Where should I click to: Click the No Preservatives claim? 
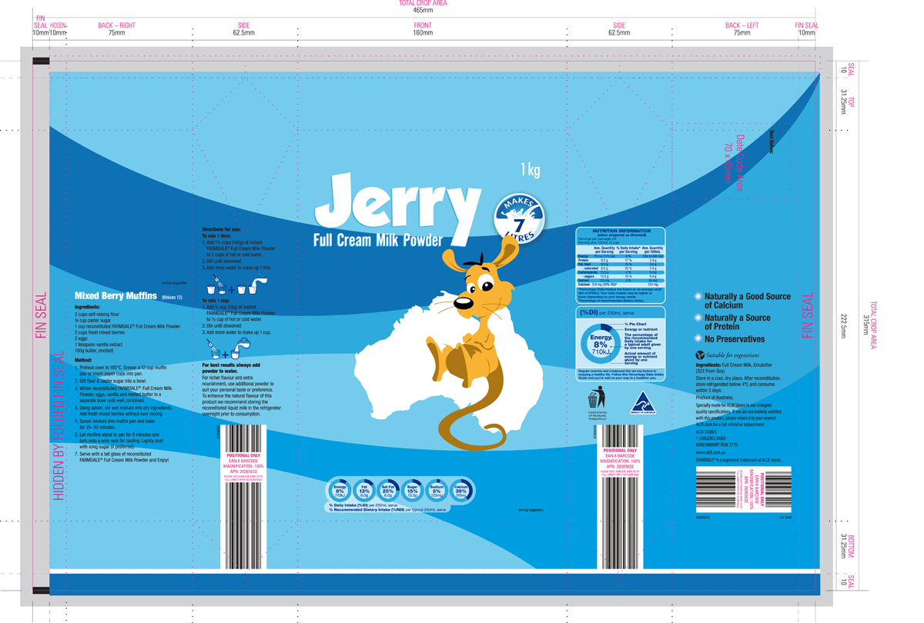735,339
